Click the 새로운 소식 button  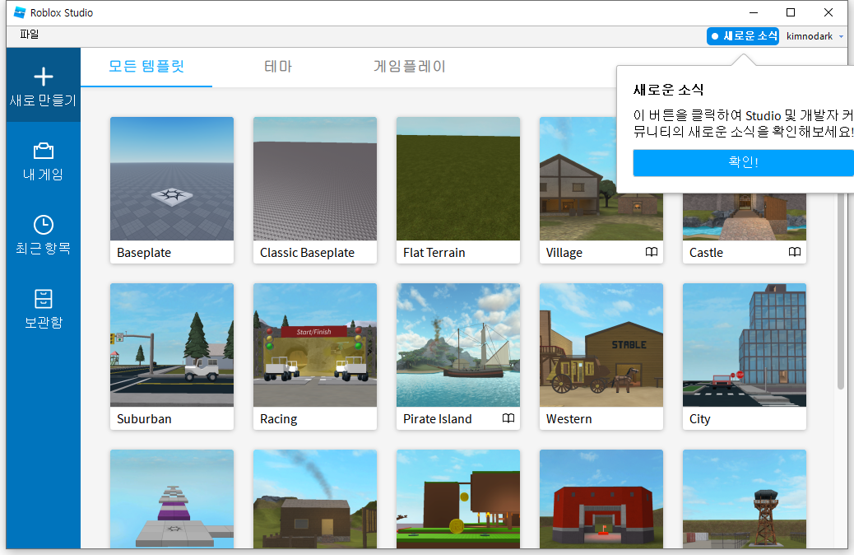pyautogui.click(x=743, y=36)
